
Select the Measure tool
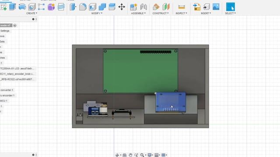point(182,7)
